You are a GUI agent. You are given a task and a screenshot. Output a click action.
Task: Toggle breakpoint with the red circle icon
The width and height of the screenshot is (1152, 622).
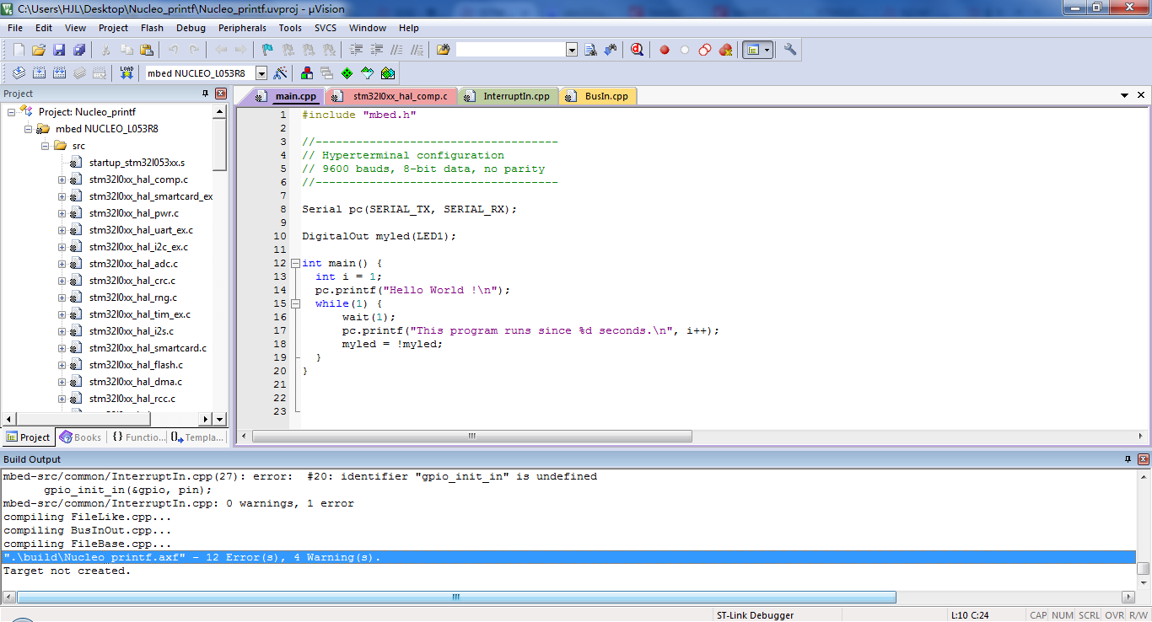[x=665, y=50]
